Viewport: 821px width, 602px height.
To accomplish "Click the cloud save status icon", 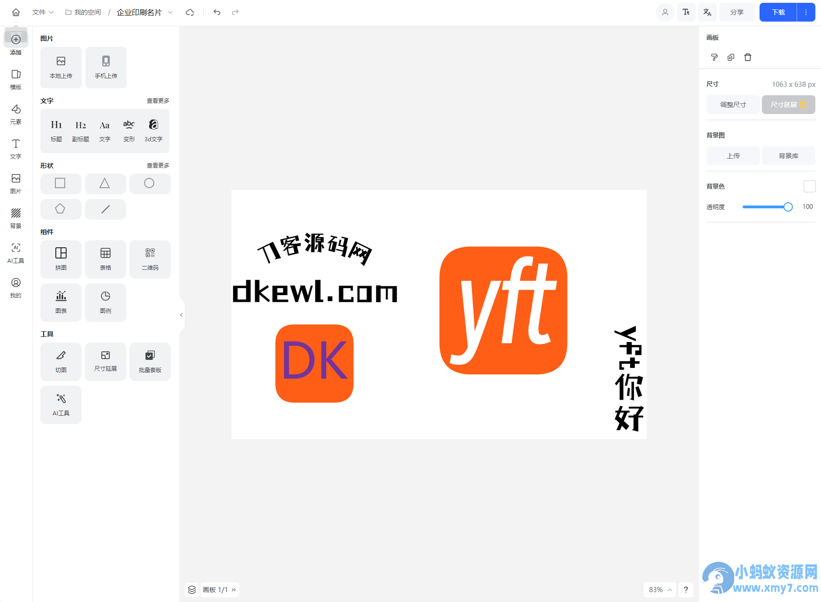I will point(190,12).
